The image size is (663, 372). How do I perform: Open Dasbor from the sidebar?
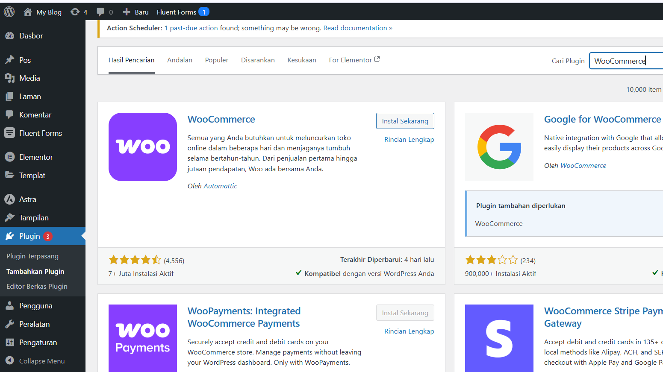[31, 36]
